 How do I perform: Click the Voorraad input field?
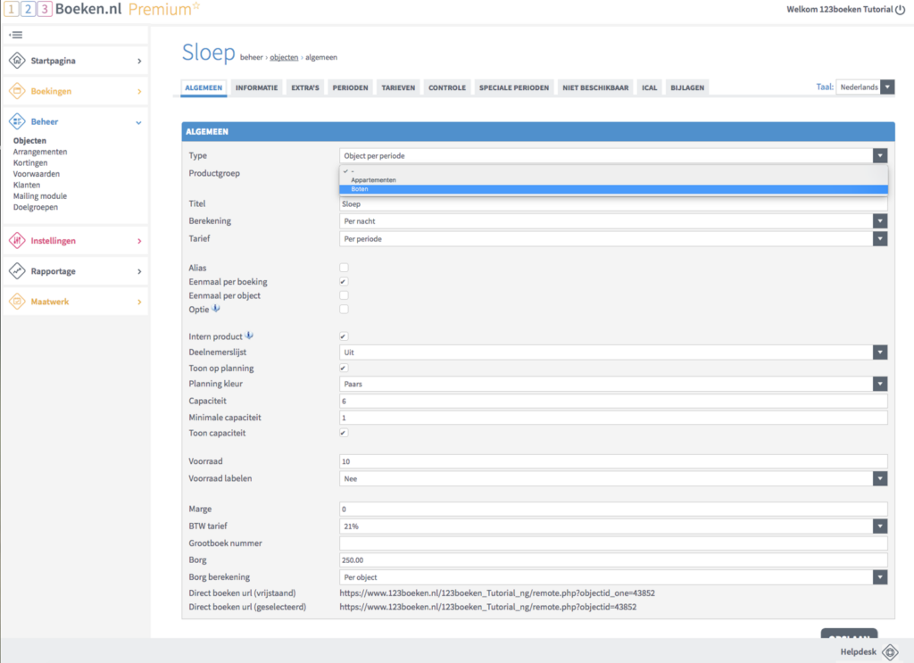(613, 460)
